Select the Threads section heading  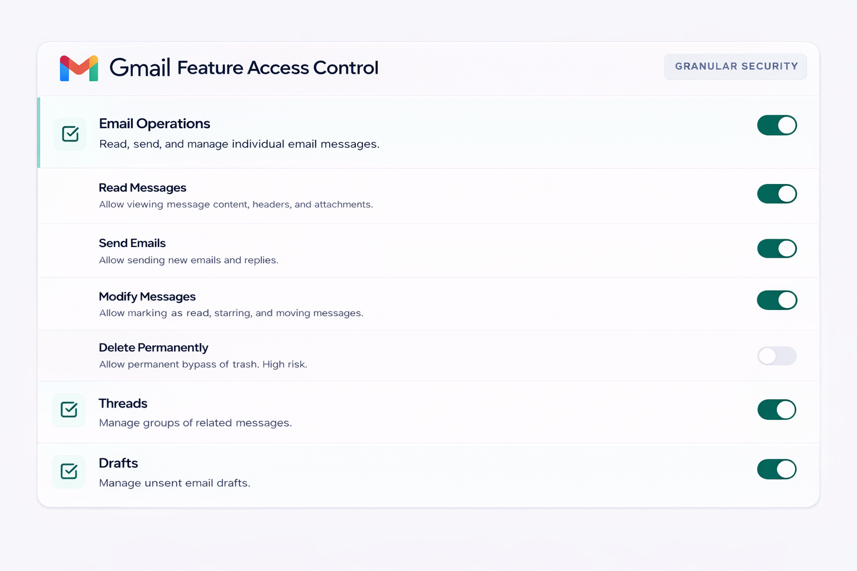coord(123,404)
